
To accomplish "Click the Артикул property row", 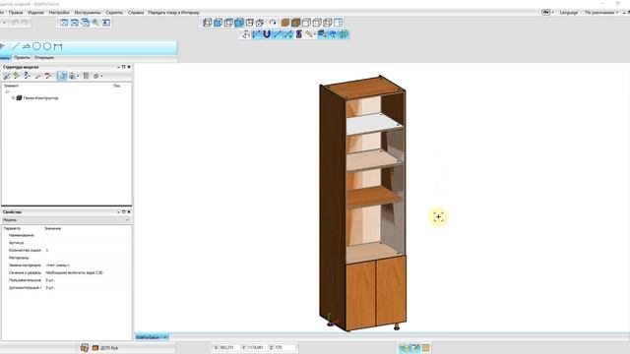I will coord(66,243).
